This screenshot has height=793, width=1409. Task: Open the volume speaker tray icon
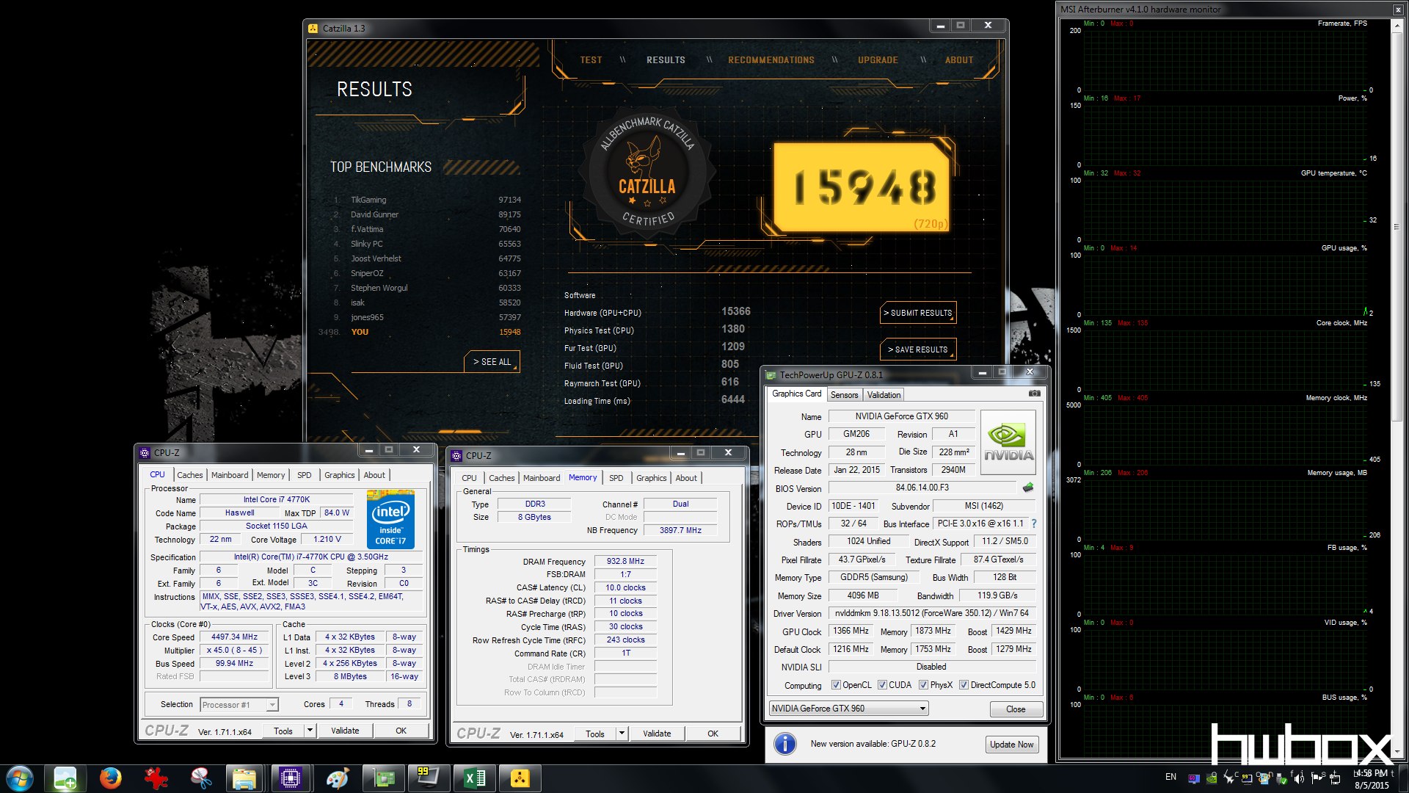coord(1299,778)
